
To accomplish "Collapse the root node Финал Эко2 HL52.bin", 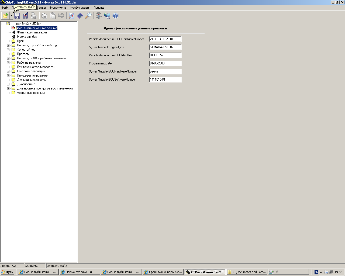I will (3, 24).
